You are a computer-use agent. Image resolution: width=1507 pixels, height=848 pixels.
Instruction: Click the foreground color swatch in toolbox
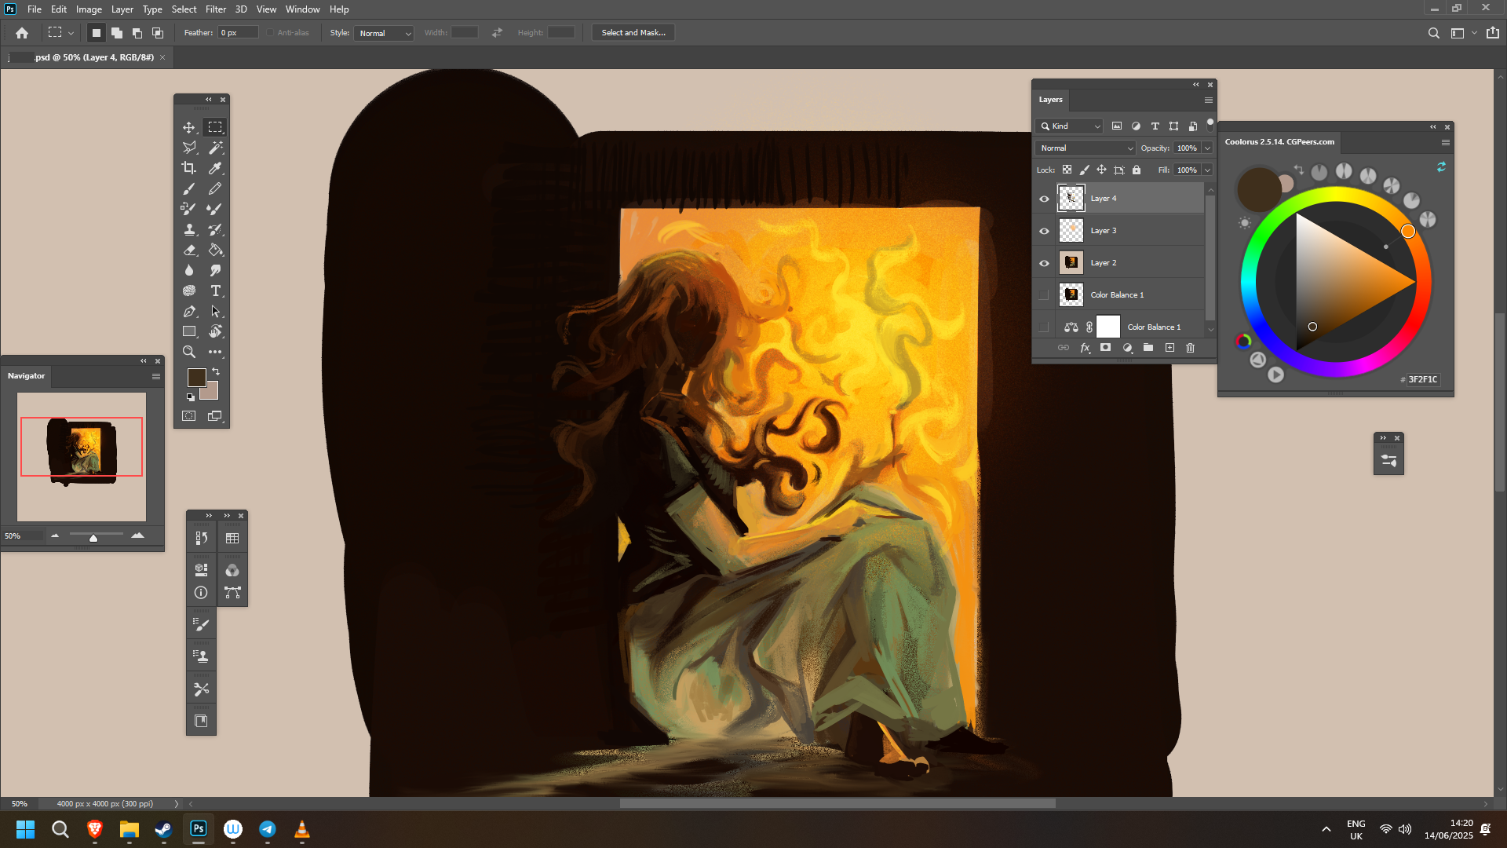coord(196,377)
